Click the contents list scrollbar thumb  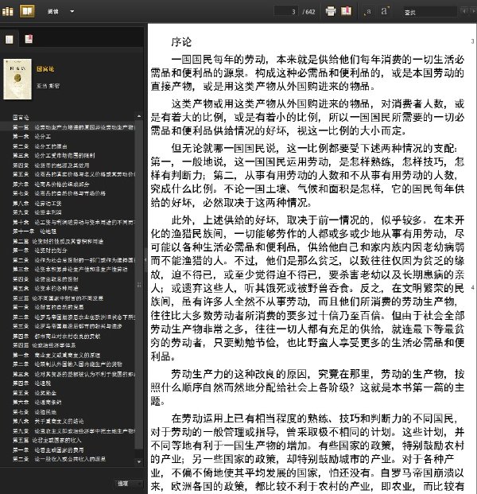pos(139,284)
